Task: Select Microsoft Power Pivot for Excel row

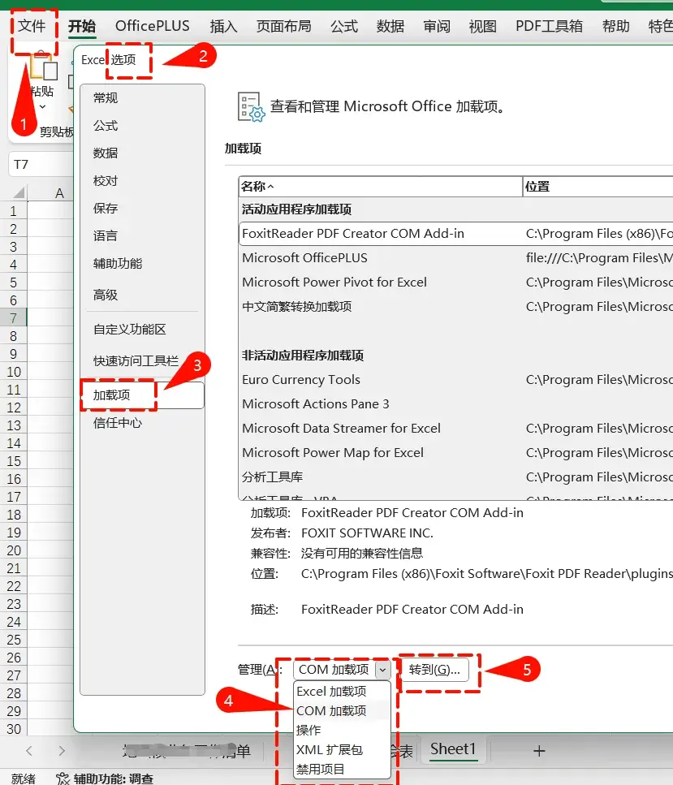Action: [455, 283]
